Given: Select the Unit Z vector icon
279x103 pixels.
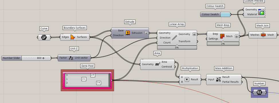Looking at the screenshot, I should [x=71, y=58].
